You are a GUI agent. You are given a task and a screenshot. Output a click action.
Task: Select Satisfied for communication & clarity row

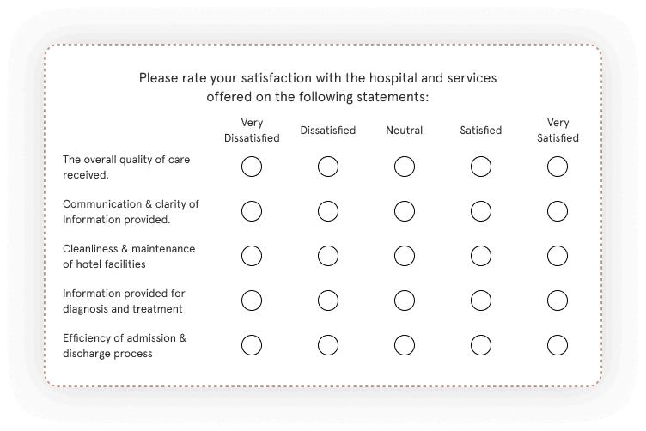(x=481, y=211)
